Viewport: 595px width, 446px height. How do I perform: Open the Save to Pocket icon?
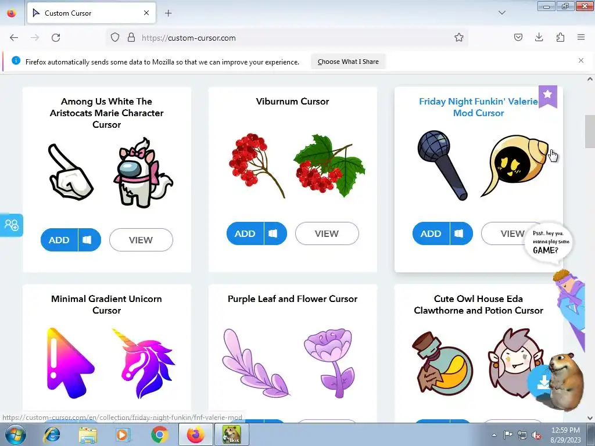[518, 38]
